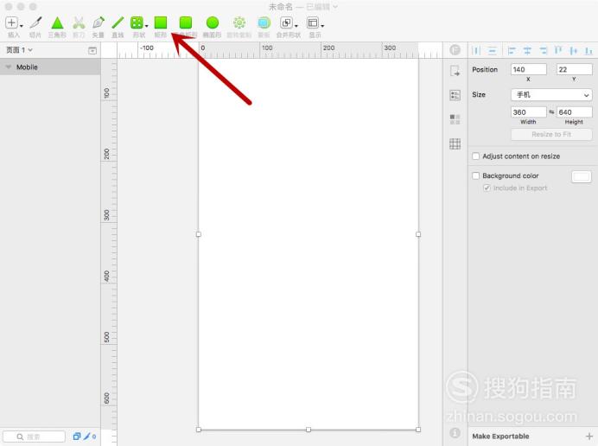Expand the 页面 1 page selector
The height and width of the screenshot is (446, 598).
(19, 50)
